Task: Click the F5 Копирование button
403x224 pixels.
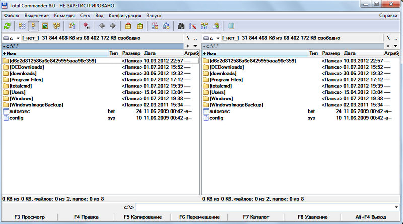Action: coord(143,217)
